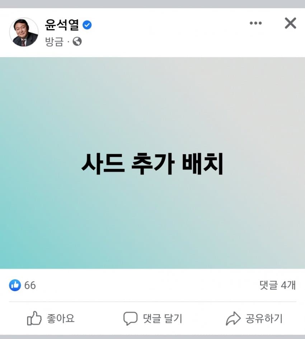Click the blue verified badge
The width and height of the screenshot is (305, 339).
(87, 25)
